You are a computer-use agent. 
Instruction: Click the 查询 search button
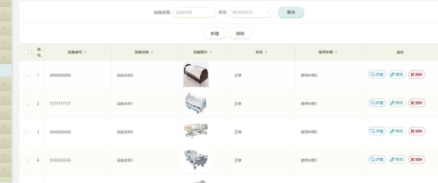pos(291,12)
